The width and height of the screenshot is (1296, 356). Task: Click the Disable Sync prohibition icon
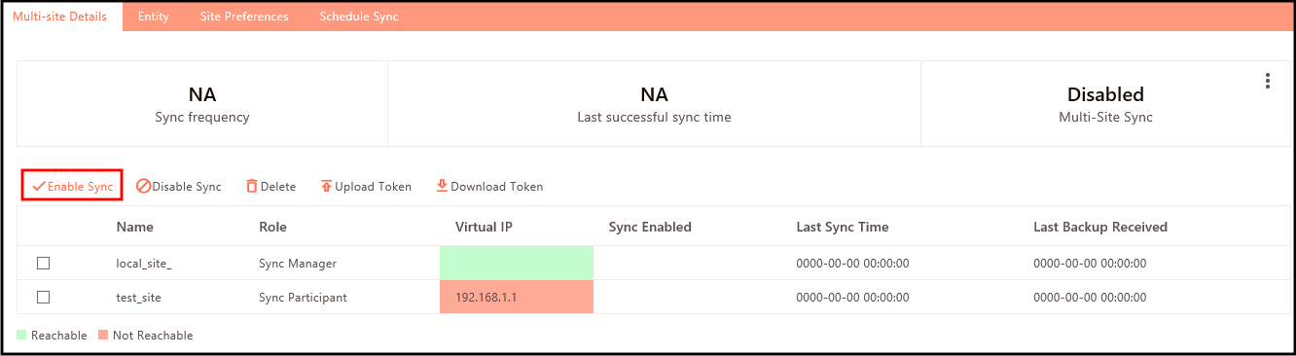tap(143, 186)
